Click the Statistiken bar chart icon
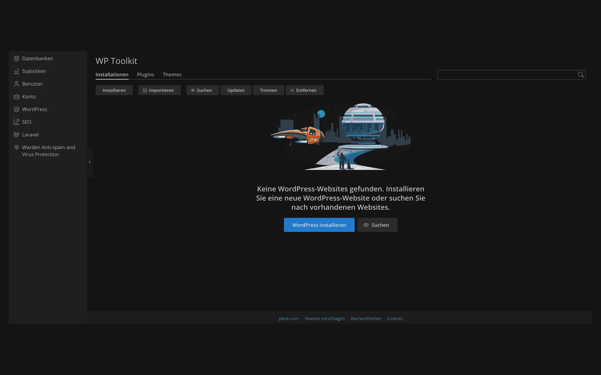 pos(17,71)
